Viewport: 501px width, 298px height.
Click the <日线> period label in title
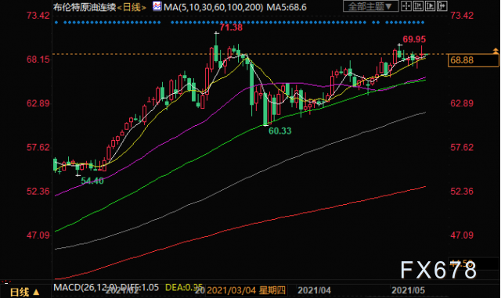tap(132, 7)
